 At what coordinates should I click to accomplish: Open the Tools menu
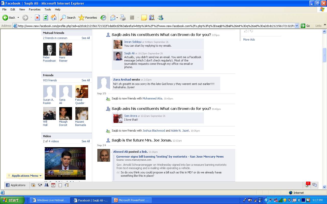[x=48, y=9]
